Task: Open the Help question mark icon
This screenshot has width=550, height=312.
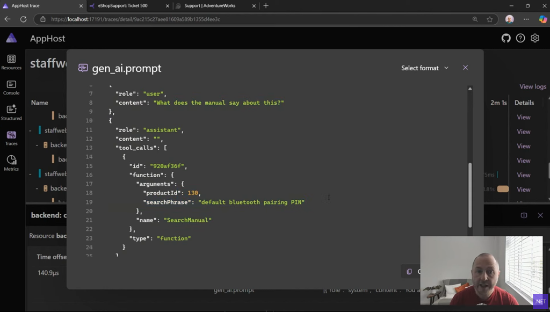Action: [x=520, y=38]
